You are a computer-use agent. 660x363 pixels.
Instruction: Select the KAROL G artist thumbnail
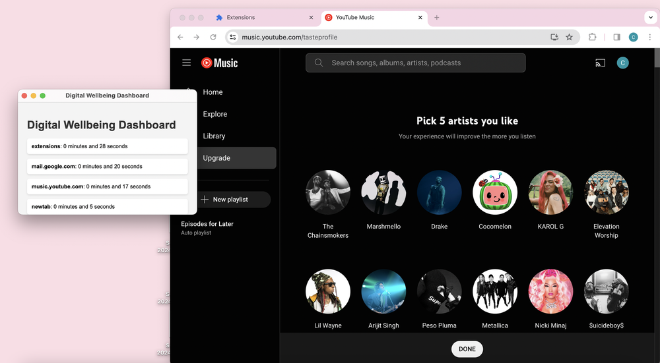pyautogui.click(x=550, y=192)
